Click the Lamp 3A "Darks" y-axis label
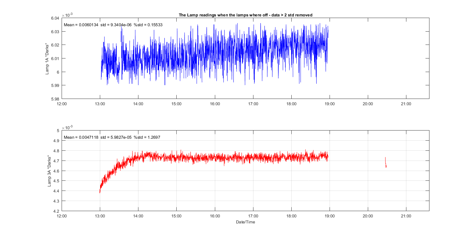This screenshot has width=474, height=237. click(x=50, y=171)
